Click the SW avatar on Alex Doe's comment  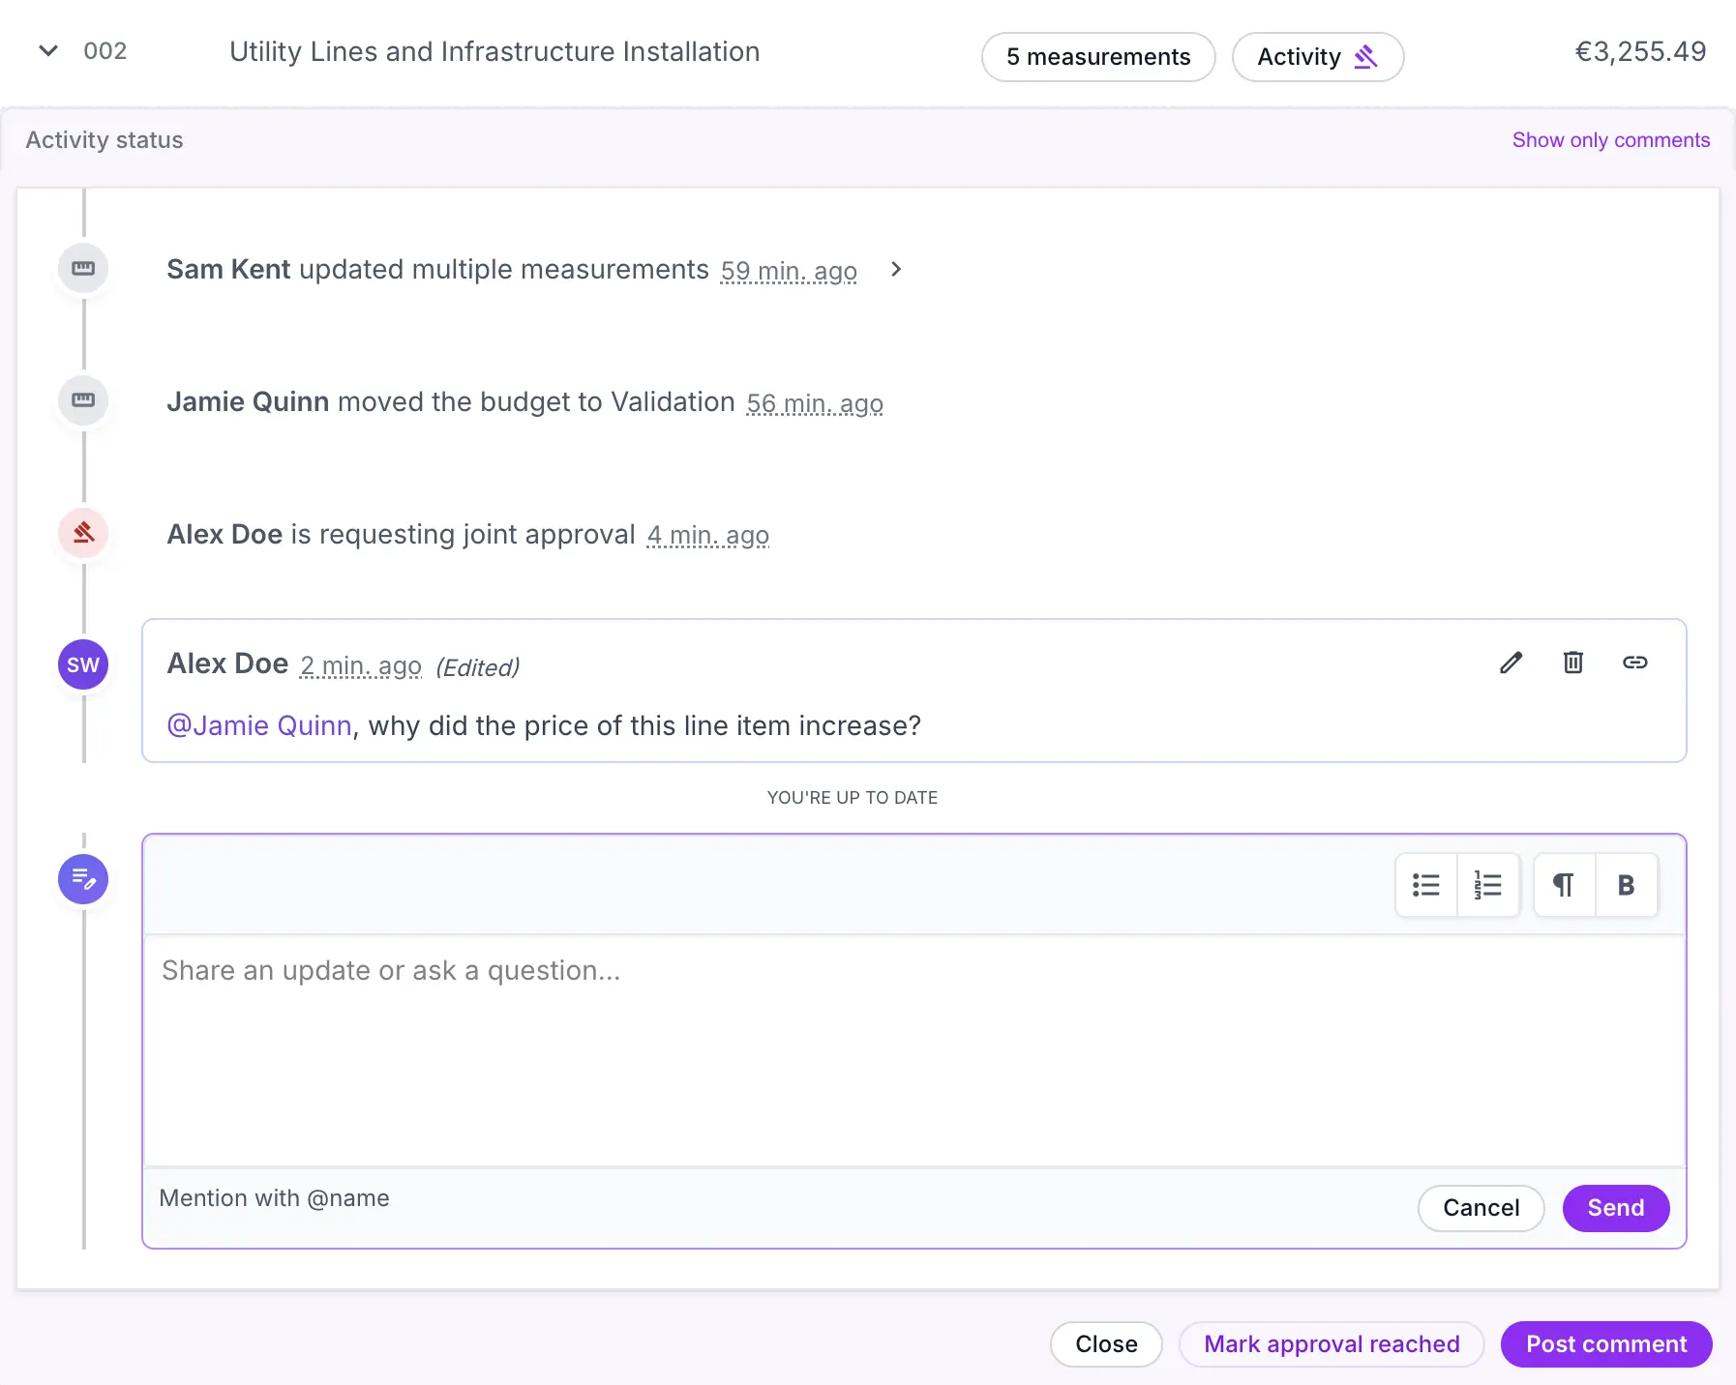point(83,664)
